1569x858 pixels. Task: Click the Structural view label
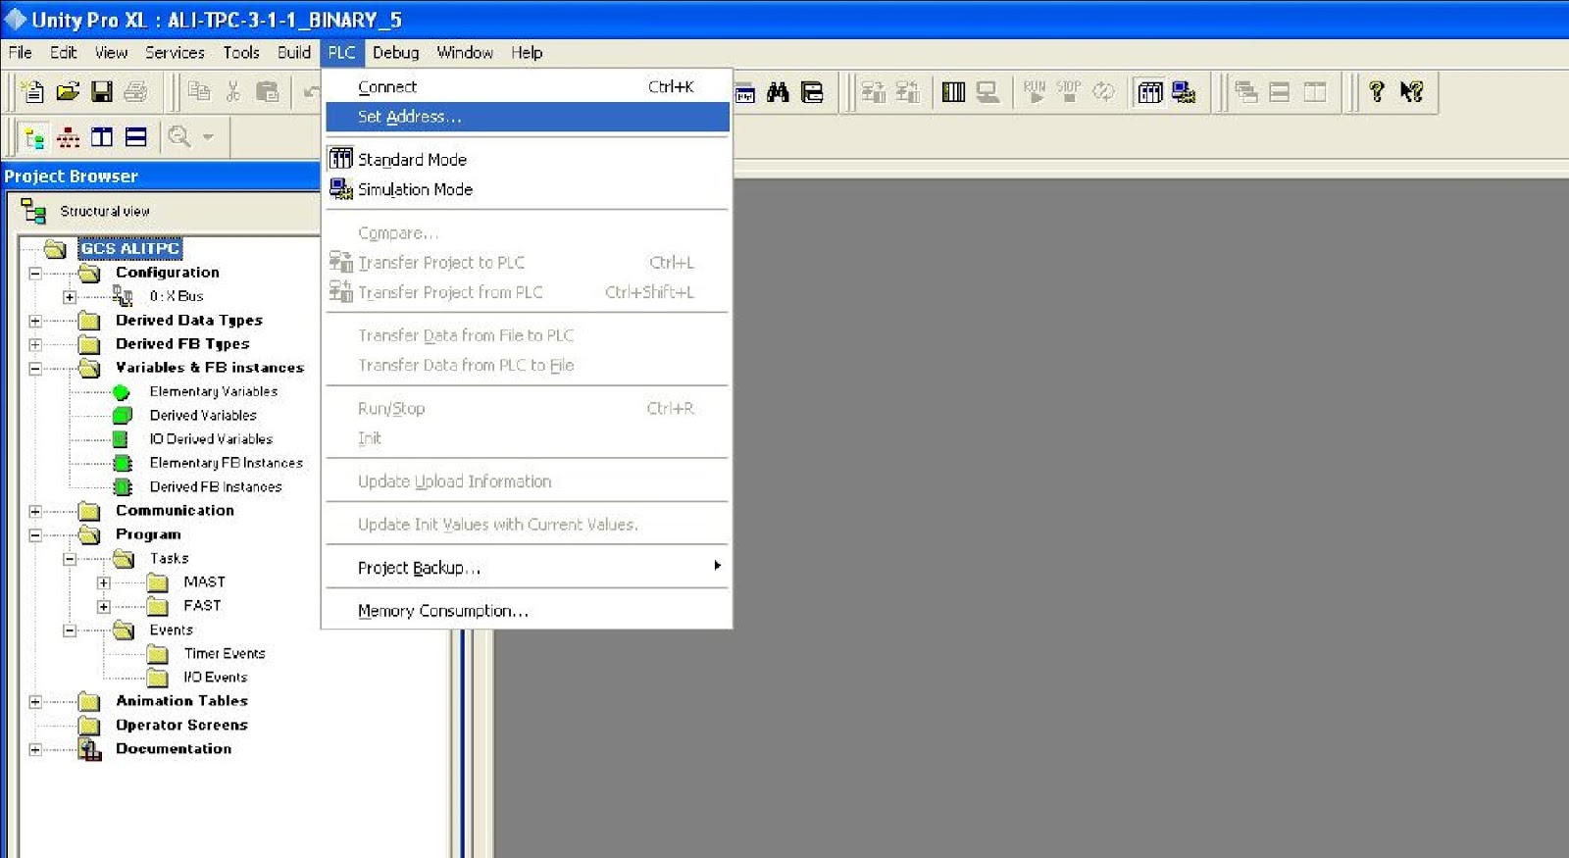[105, 212]
